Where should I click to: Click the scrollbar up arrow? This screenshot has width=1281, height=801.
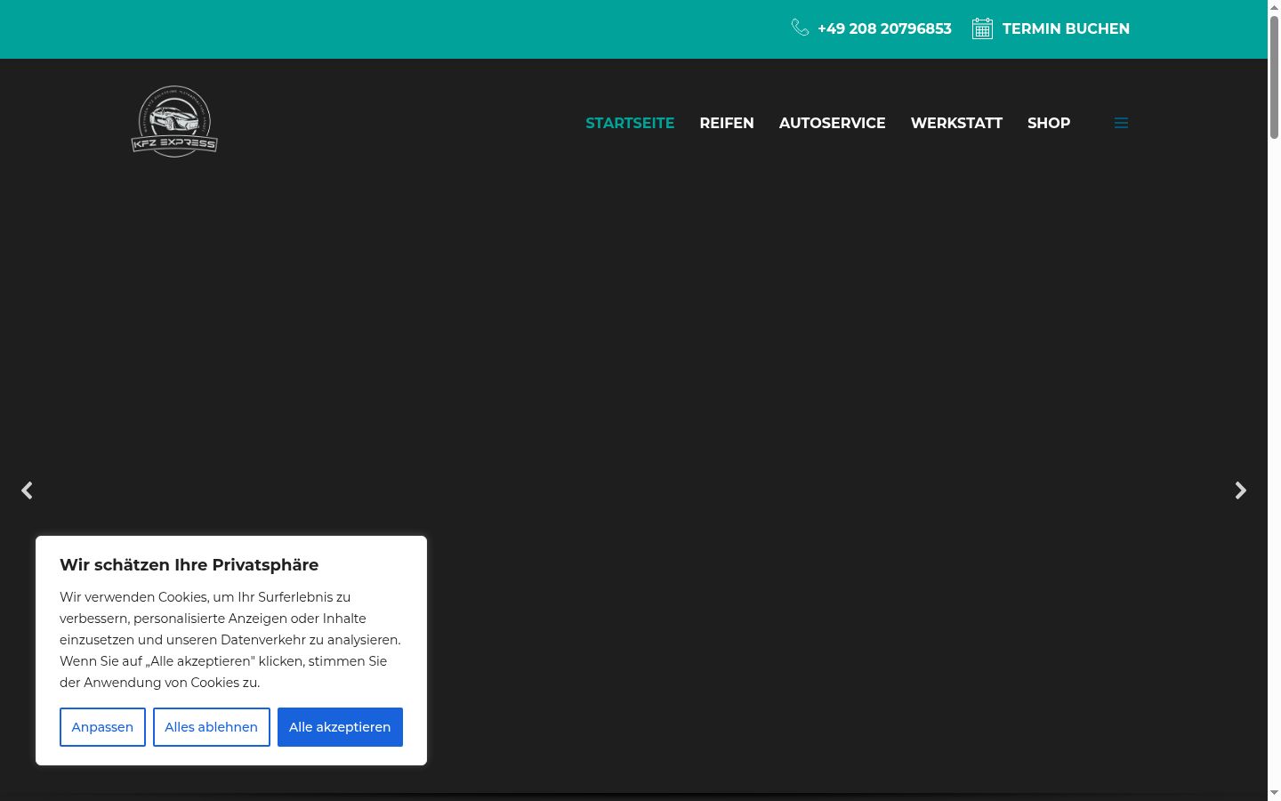1274,6
